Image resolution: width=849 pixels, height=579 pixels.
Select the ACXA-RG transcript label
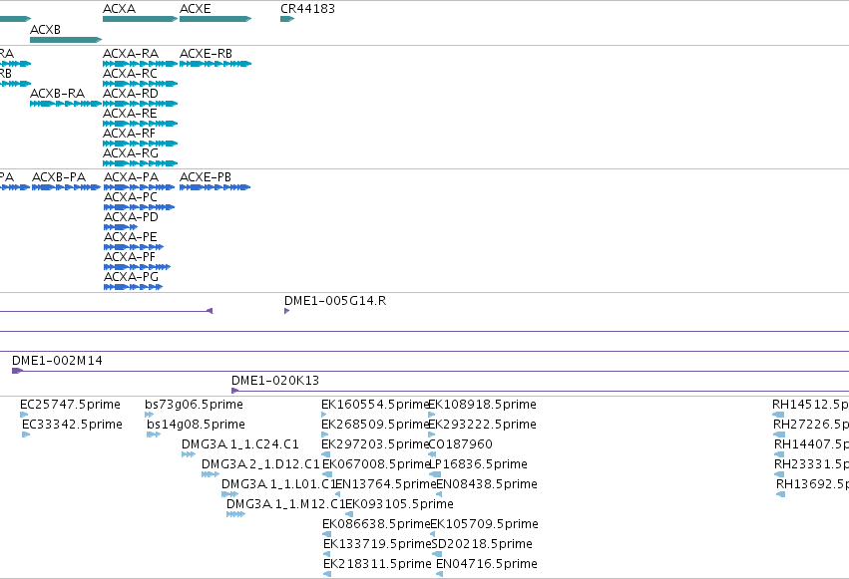point(131,153)
